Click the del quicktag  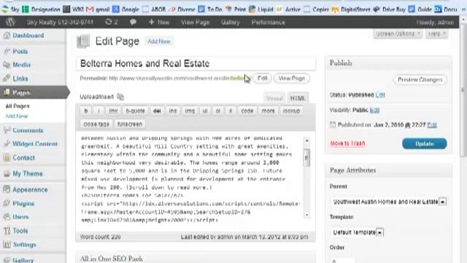157,111
